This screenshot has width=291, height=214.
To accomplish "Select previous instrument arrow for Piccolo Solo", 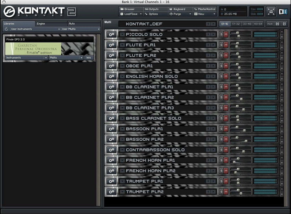I will tap(208, 34).
